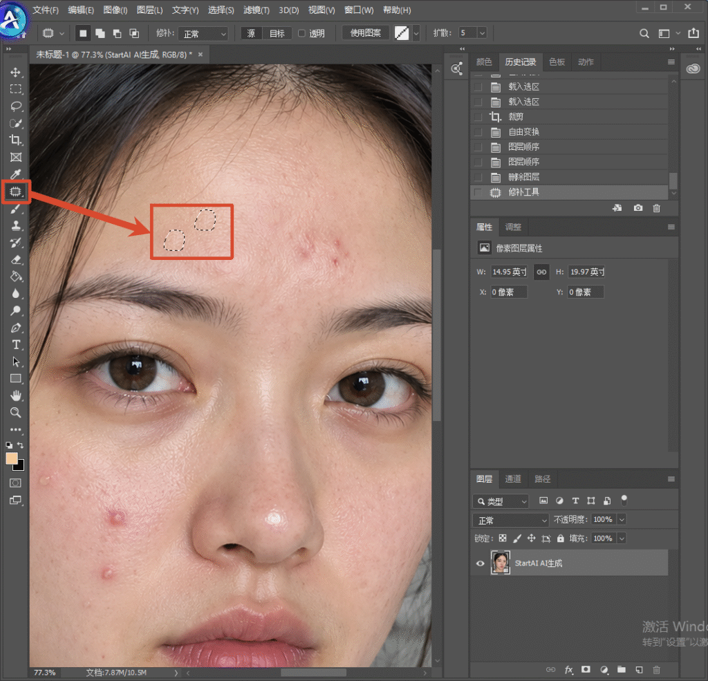Screen dimensions: 708x681
Task: Select the Rectangular Marquee tool
Action: click(x=16, y=89)
